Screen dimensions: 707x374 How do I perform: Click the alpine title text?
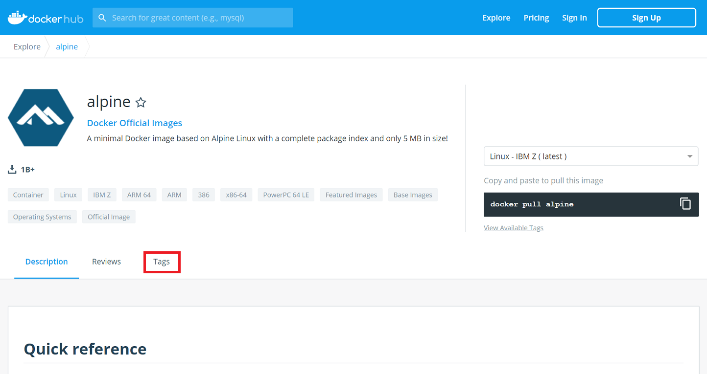coord(109,102)
